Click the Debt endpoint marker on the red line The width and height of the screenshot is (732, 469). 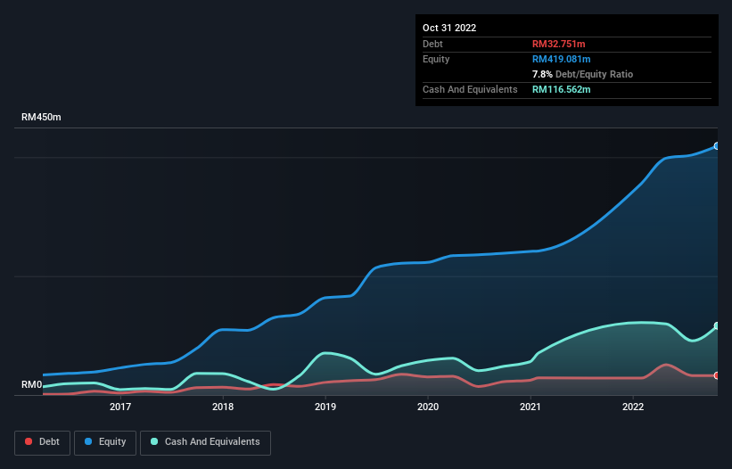coord(717,375)
